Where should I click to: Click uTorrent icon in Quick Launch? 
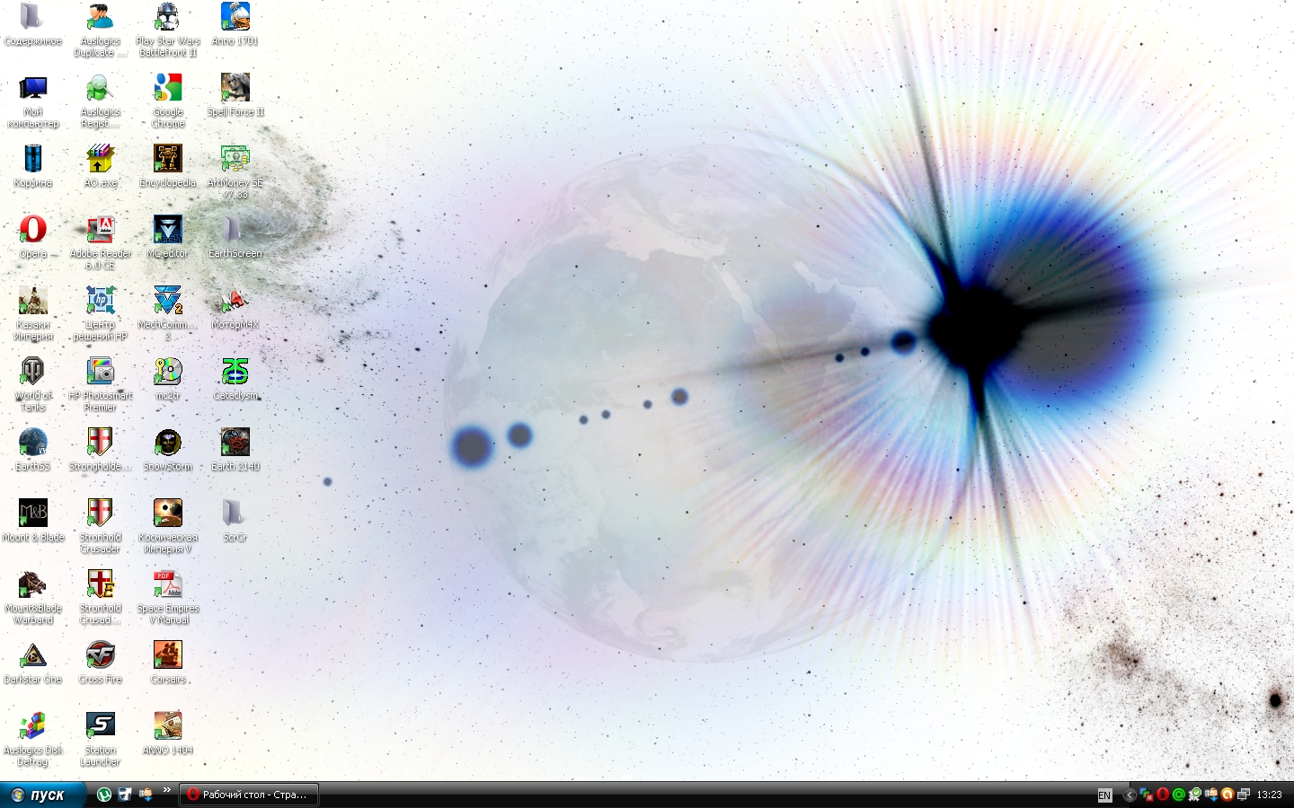[104, 795]
